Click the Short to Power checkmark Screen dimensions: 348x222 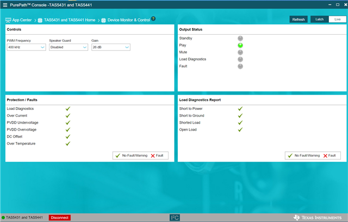click(240, 109)
